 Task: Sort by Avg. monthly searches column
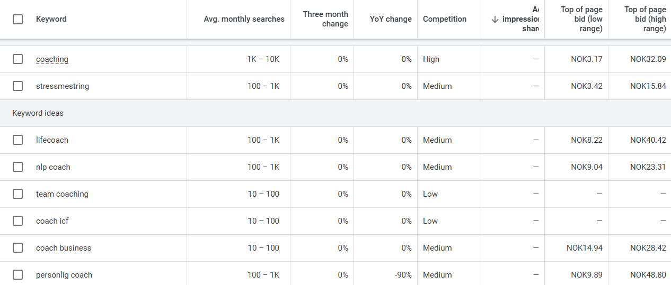coord(244,19)
